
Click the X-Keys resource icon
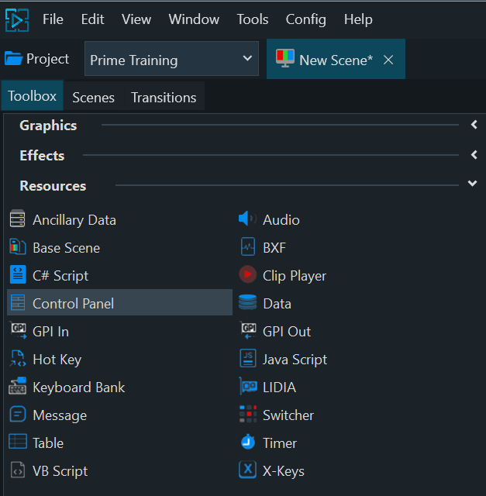click(x=247, y=470)
